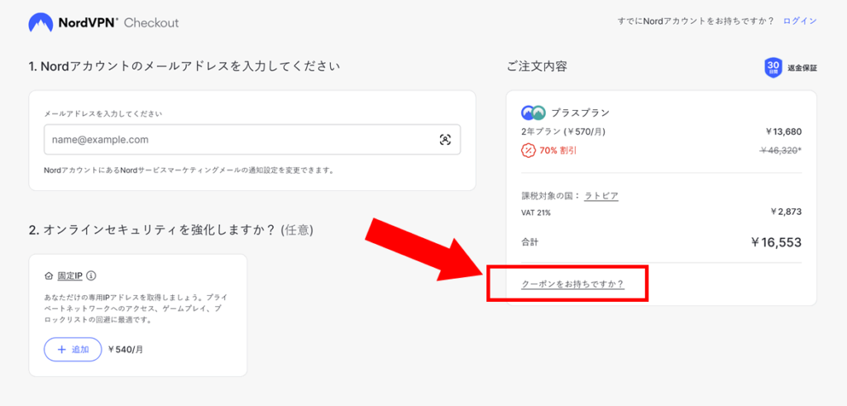Open the クーポンをお持ちですか？ link
Screen dimensions: 847x406
(x=572, y=284)
